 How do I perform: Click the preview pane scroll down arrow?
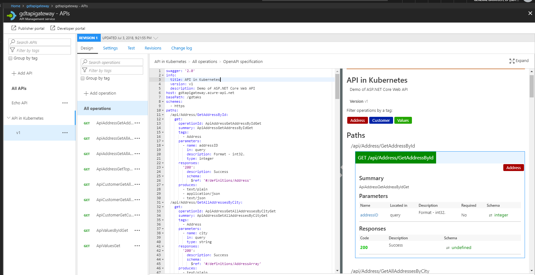coord(532,271)
